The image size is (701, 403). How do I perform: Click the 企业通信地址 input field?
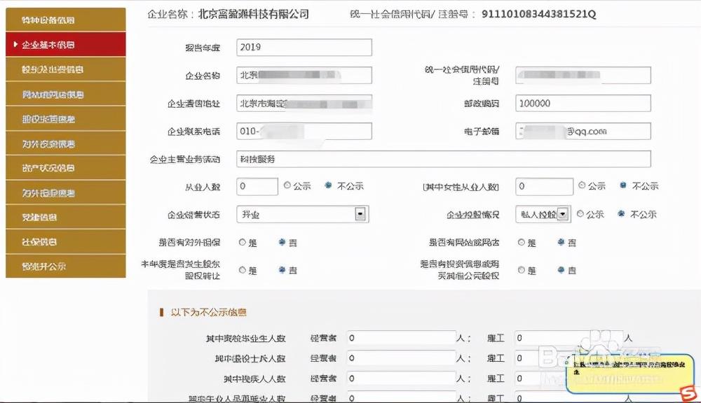pyautogui.click(x=304, y=104)
